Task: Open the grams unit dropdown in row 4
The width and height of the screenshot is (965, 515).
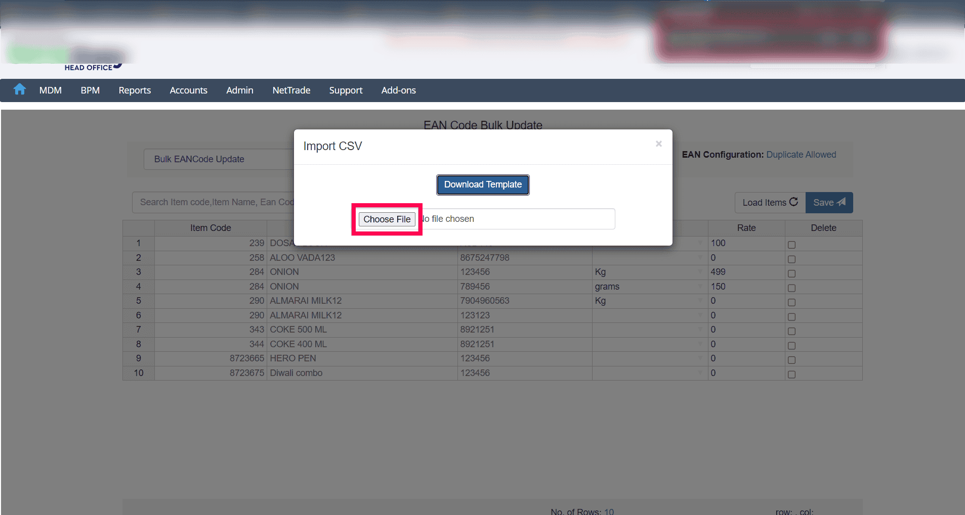Action: [x=700, y=287]
